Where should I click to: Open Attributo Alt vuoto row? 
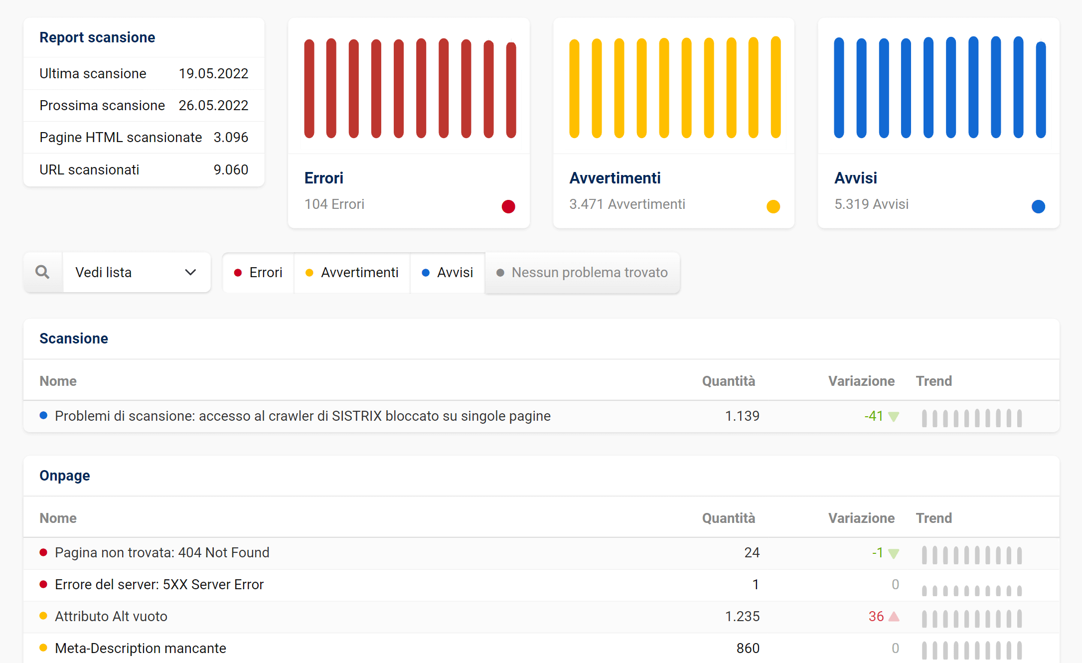click(x=541, y=617)
